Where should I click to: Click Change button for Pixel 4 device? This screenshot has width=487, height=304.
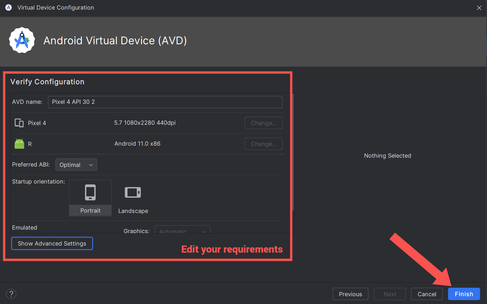tap(264, 123)
